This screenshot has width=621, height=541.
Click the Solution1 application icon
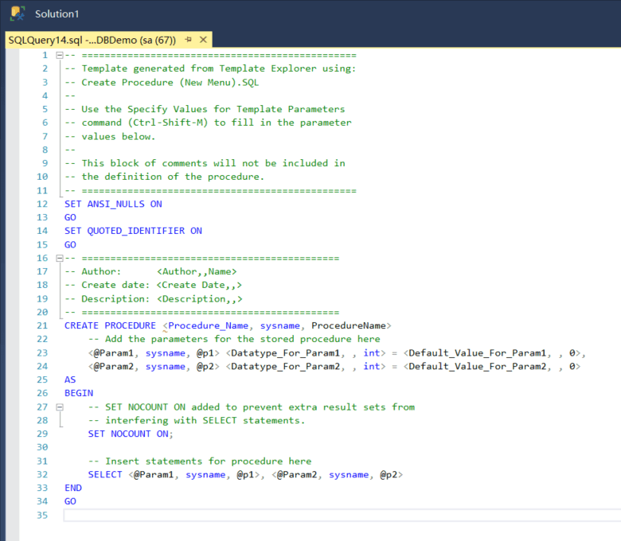(18, 13)
